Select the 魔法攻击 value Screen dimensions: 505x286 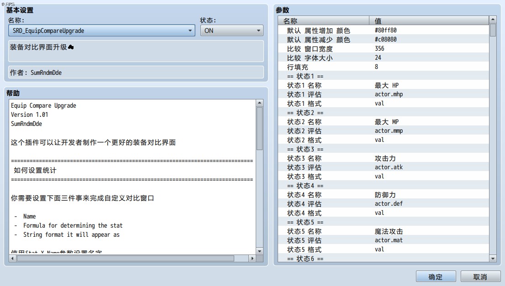pos(389,231)
